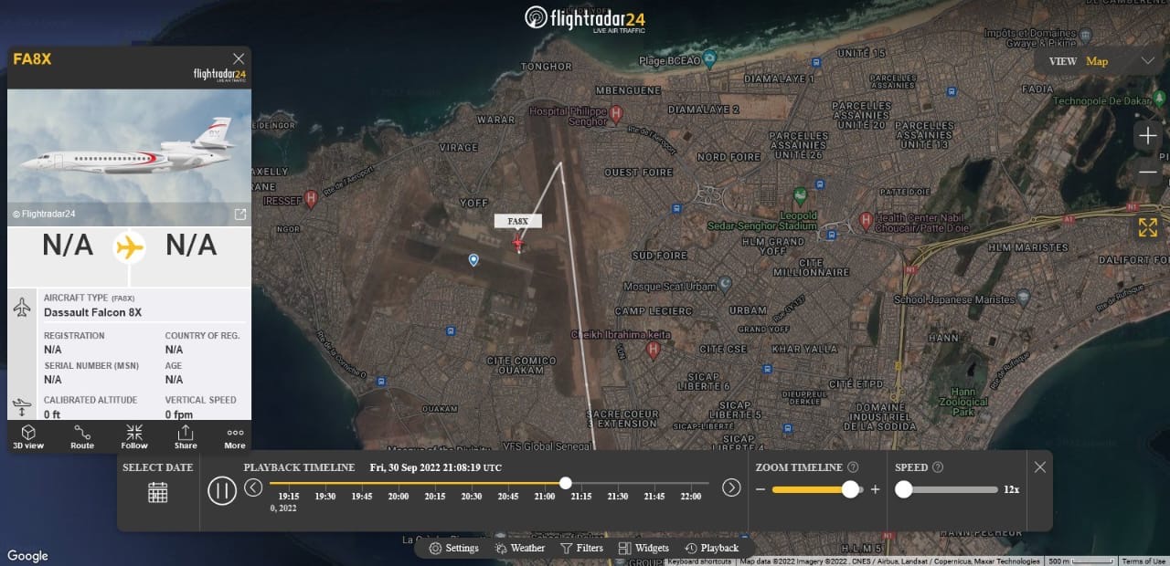Share this flight
The height and width of the screenshot is (566, 1170).
coord(186,436)
